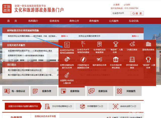161x118 pixels.
Task: Click 星级酒店查询 building icon
Action: pos(148,44)
